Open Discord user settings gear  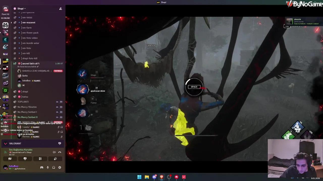[x=60, y=167]
